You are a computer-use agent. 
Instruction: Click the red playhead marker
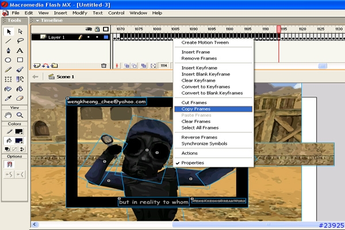point(279,29)
